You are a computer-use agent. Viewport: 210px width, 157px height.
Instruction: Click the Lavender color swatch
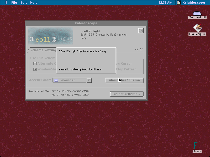click(56, 80)
